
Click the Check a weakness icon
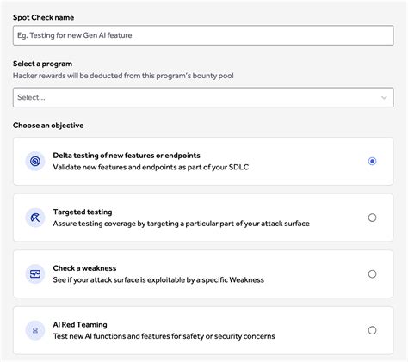coord(35,274)
